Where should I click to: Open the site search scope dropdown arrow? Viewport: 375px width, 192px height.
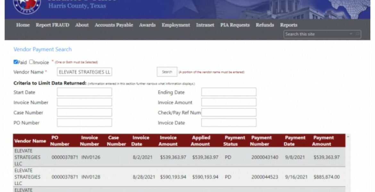tap(351, 34)
